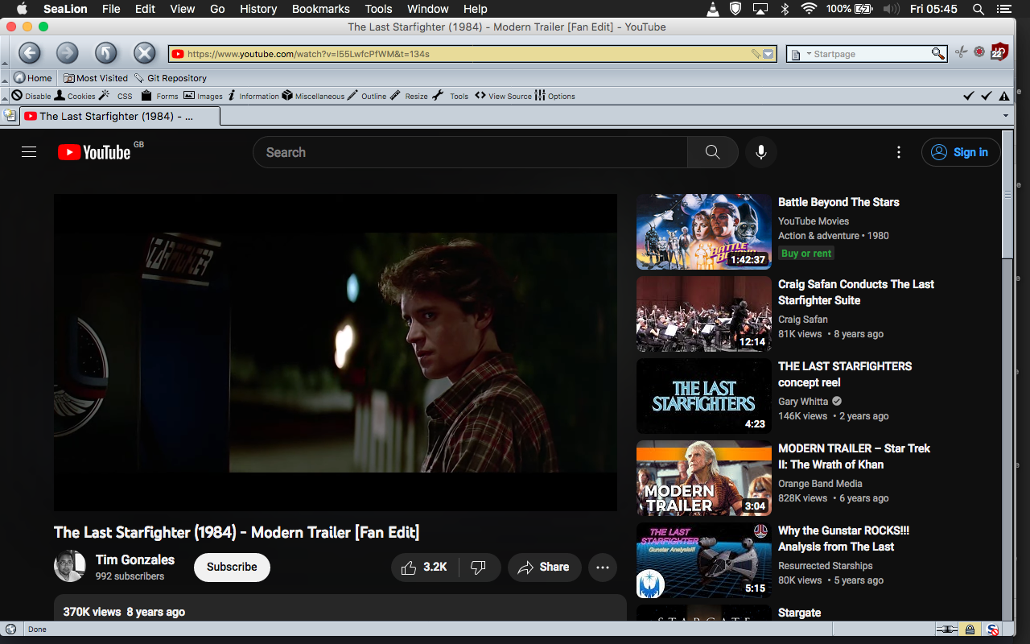The width and height of the screenshot is (1030, 644).
Task: Open the uBlock Origin shield icon
Action: coord(999,52)
